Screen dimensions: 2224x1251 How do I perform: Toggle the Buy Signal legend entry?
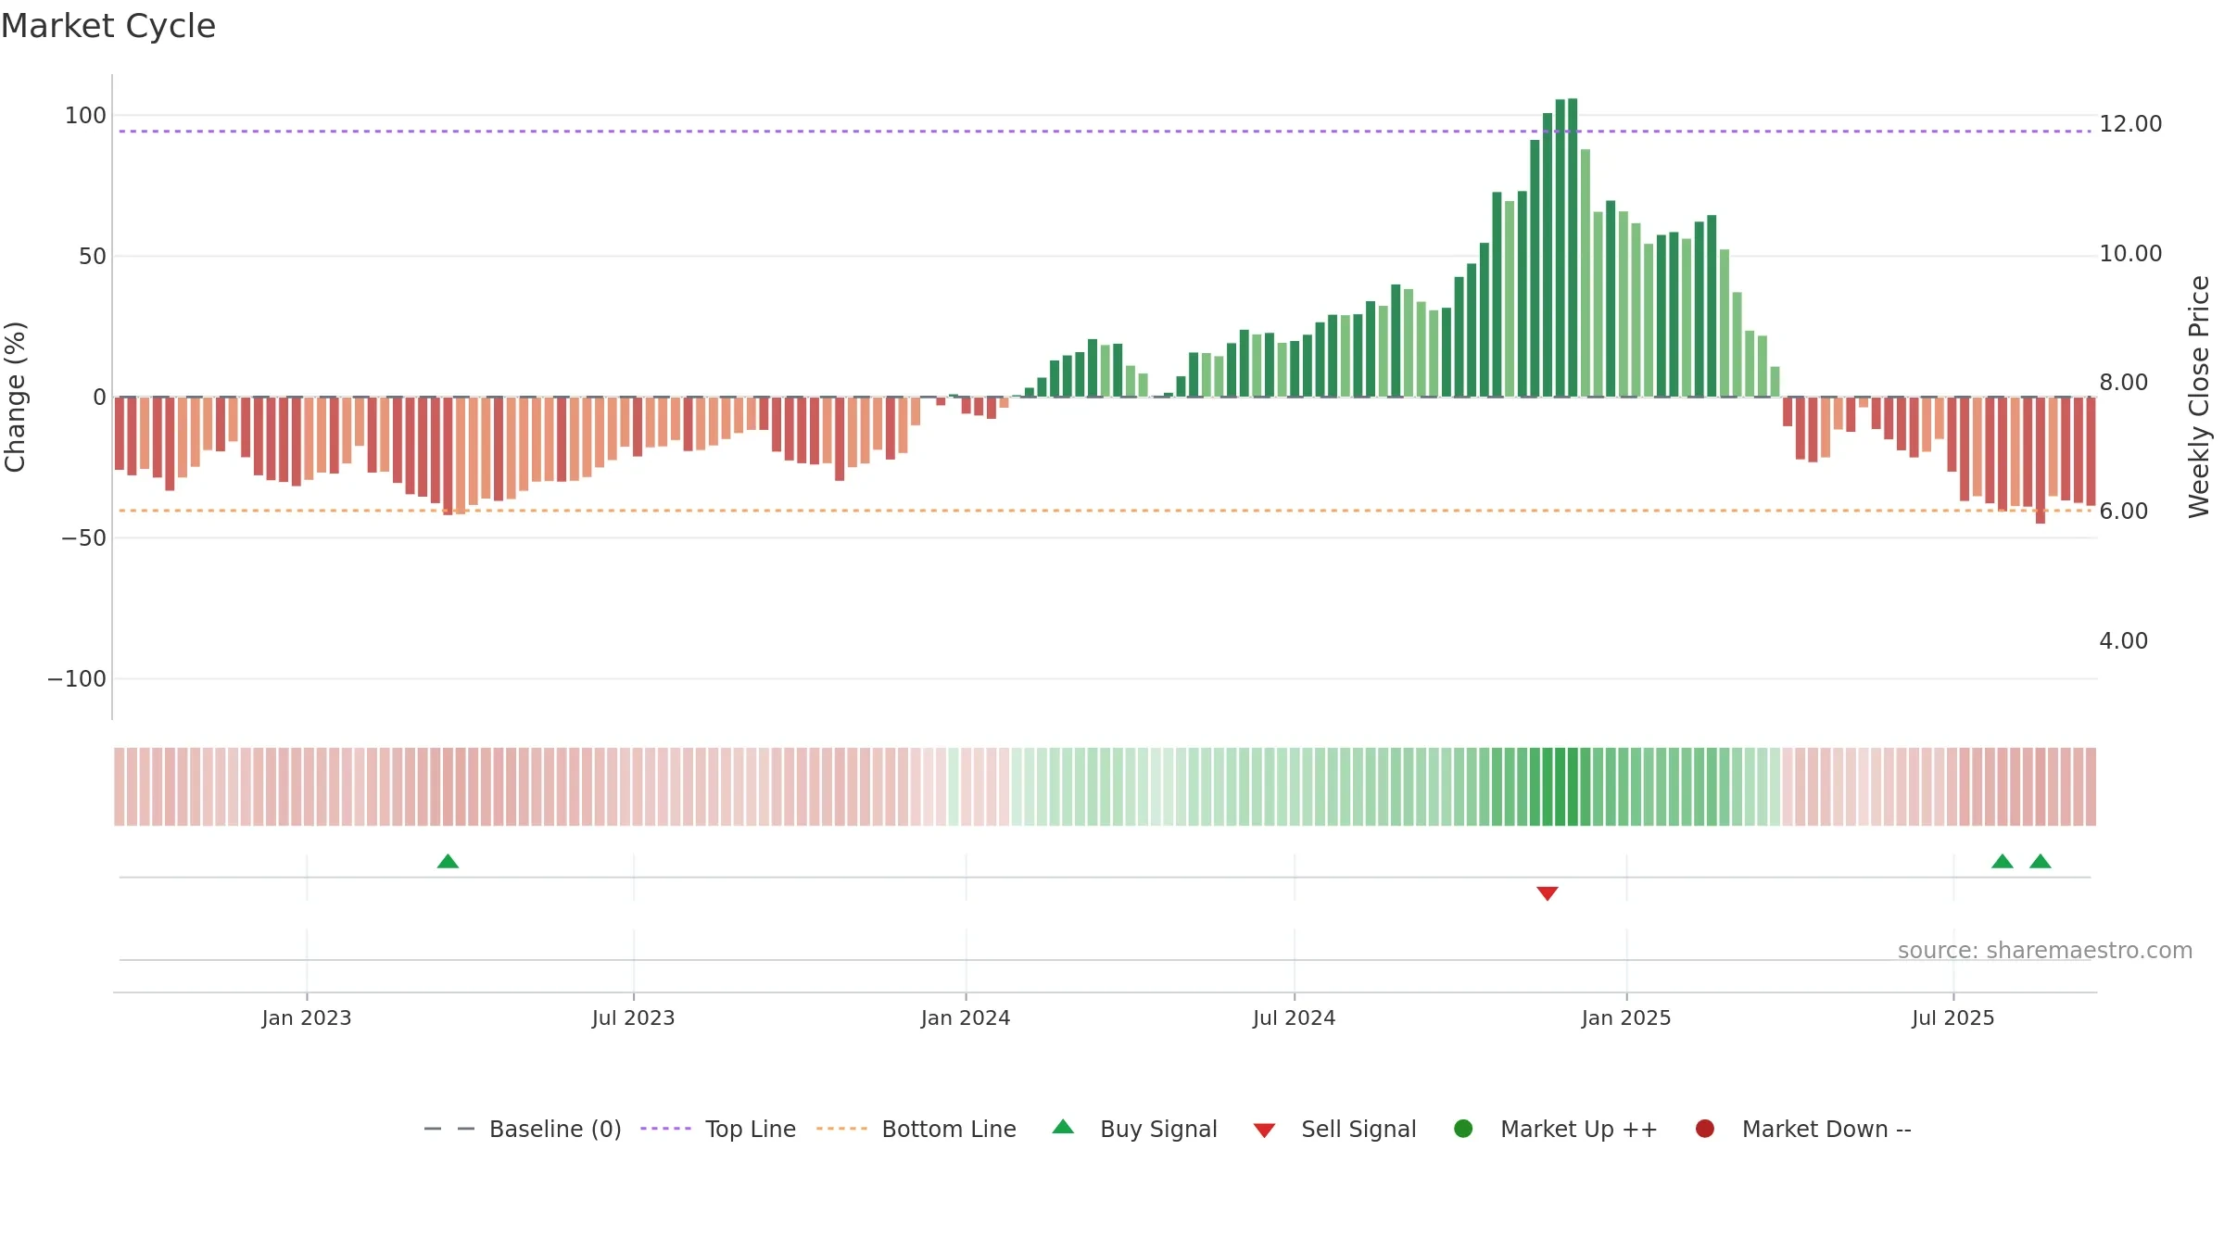1135,1129
